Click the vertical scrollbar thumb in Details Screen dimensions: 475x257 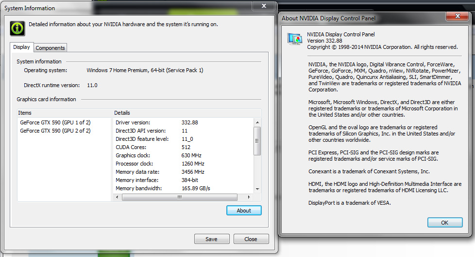[257, 141]
